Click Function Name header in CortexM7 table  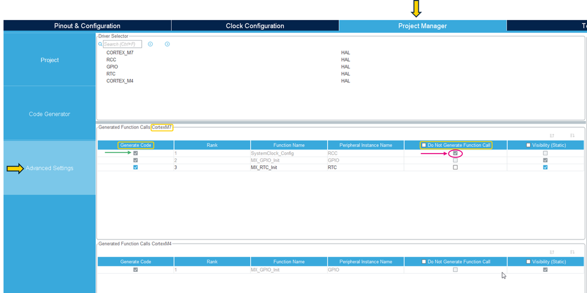(x=289, y=145)
